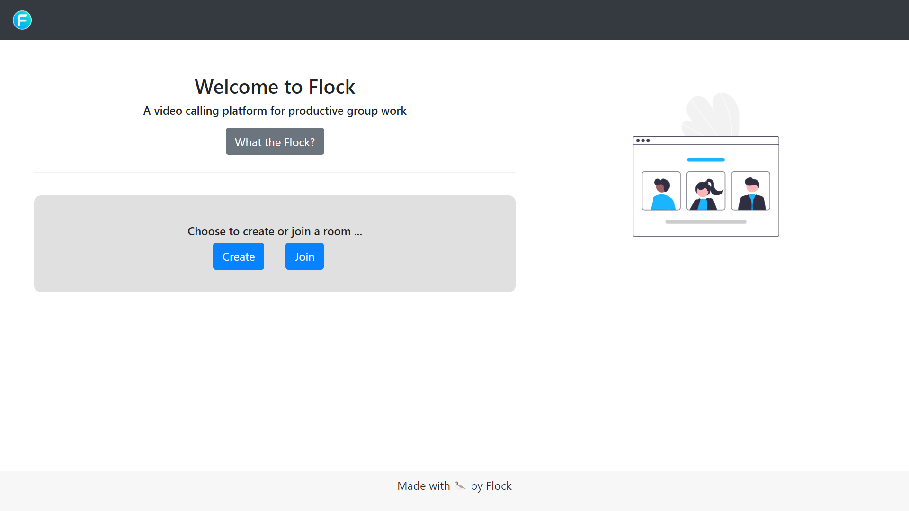
Task: Select the left avatar with blue shirt
Action: point(661,191)
